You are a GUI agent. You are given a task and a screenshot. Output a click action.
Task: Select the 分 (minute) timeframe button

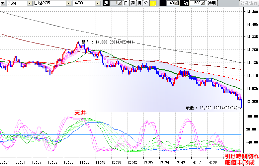point(146,3)
